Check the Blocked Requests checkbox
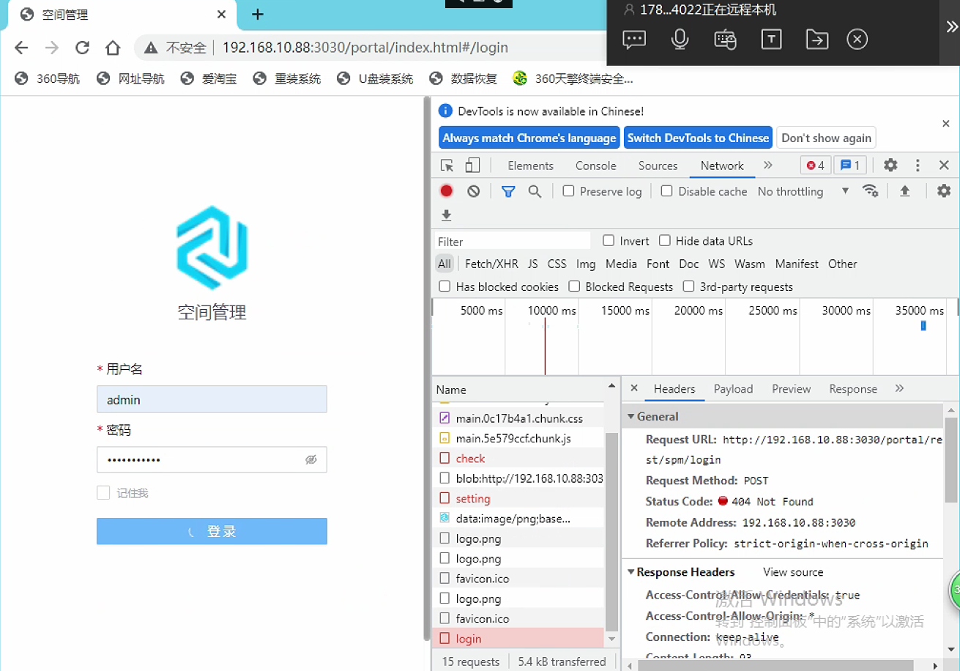The height and width of the screenshot is (671, 960). 574,286
